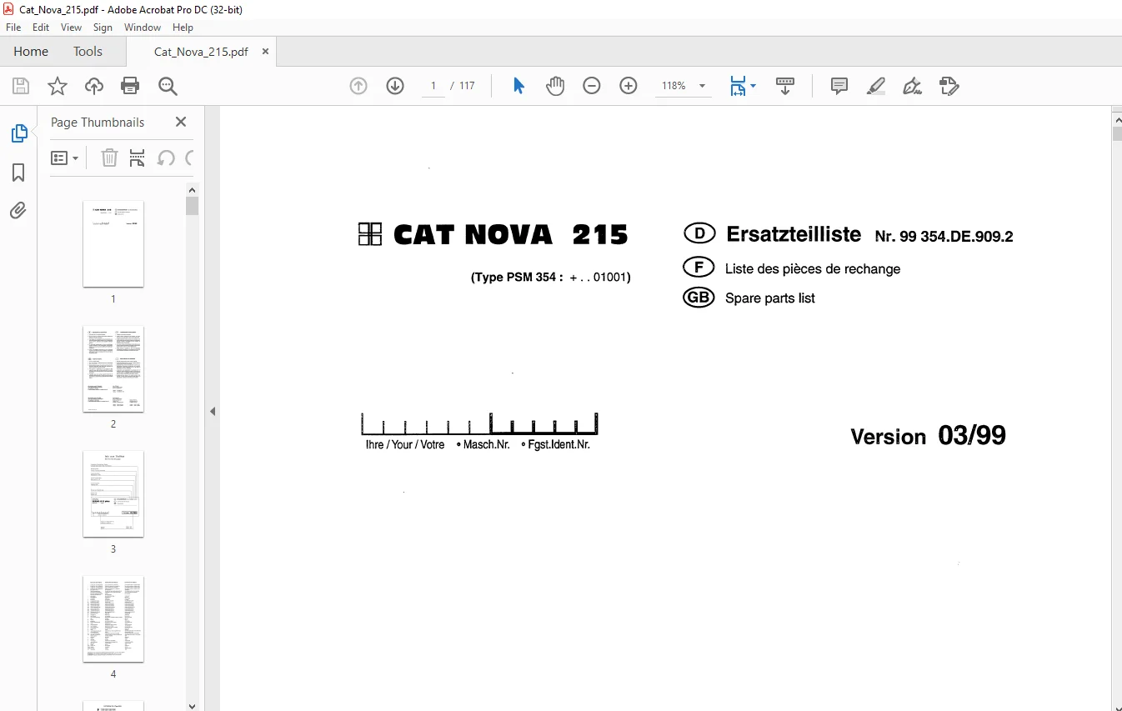Close the Page Thumbnails panel
The width and height of the screenshot is (1122, 711).
coord(181,122)
